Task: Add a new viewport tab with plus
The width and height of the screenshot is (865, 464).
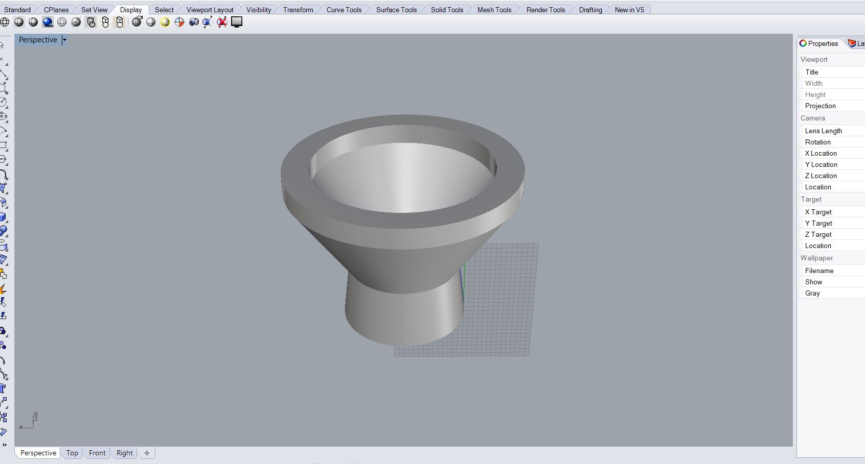Action: point(147,453)
